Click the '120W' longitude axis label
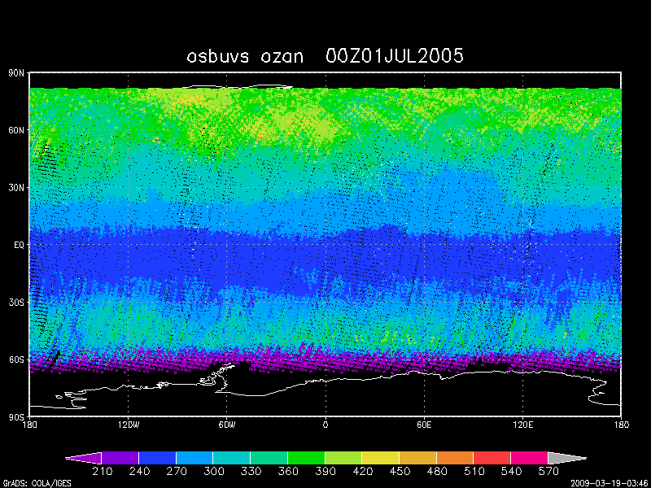This screenshot has height=488, width=651. pos(128,425)
